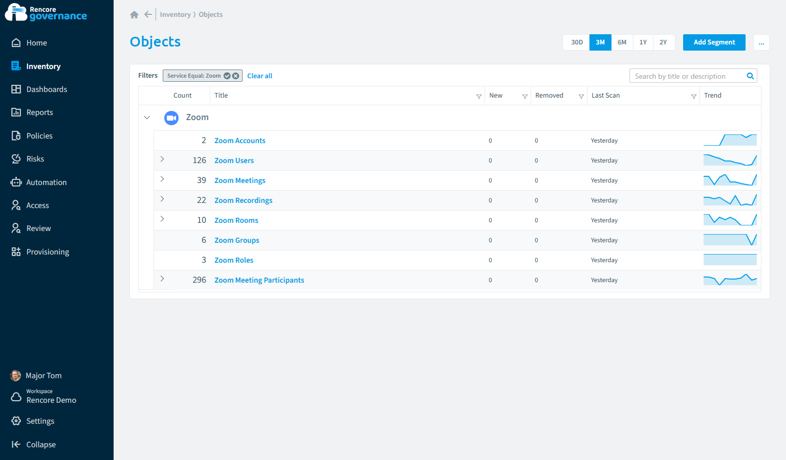Screen dimensions: 786x460
Task: Click Clear all filters link
Action: [259, 76]
